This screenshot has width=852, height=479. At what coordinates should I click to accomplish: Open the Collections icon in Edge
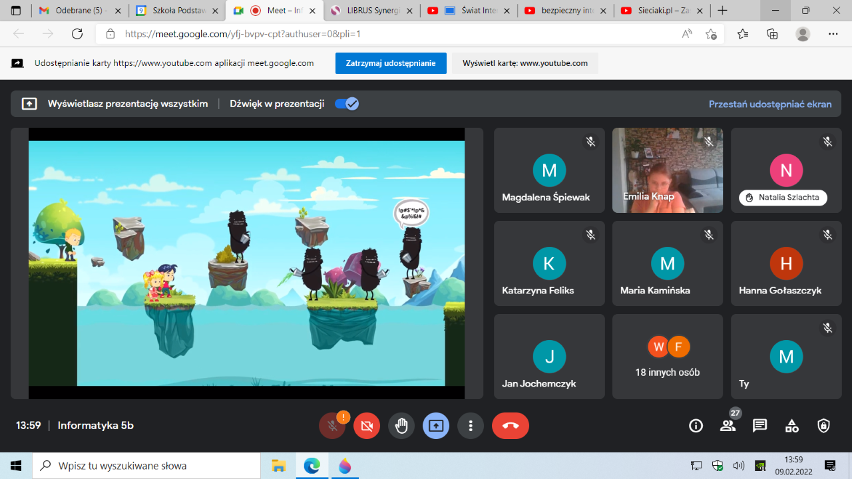coord(772,34)
